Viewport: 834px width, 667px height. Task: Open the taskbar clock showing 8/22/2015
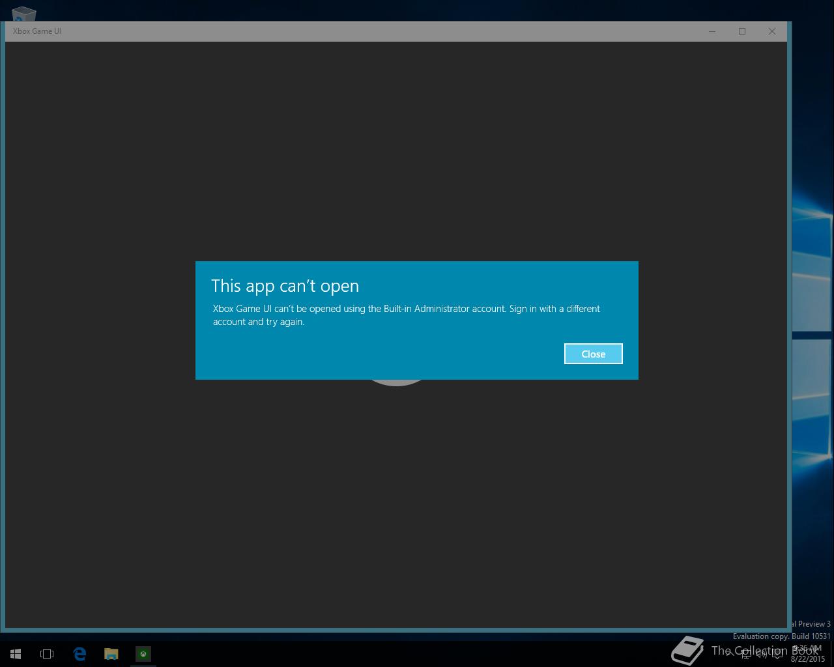click(x=808, y=653)
